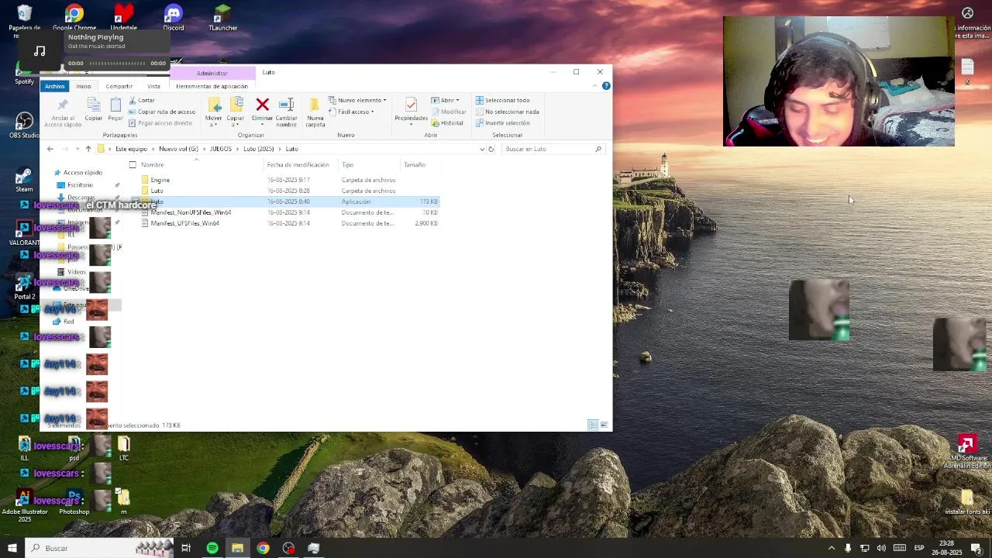Screen dimensions: 992x558
Task: Switch to large icons view in status bar
Action: coord(604,425)
